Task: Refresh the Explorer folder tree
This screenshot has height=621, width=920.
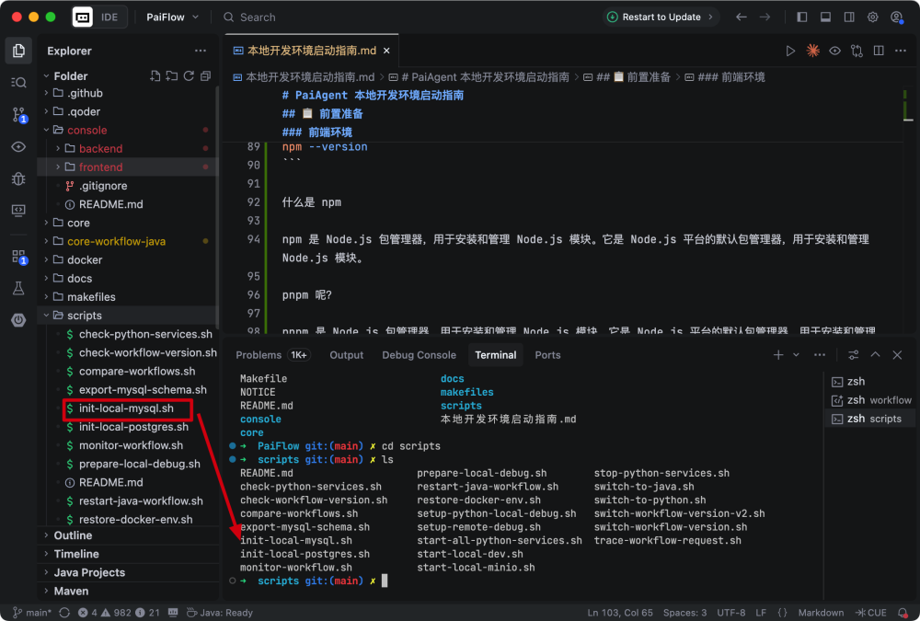Action: point(189,75)
